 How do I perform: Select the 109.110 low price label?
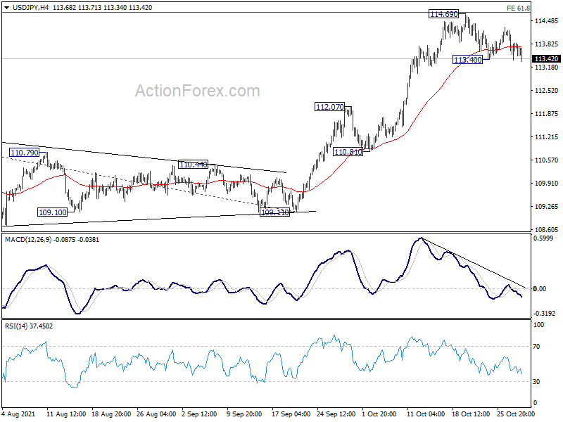point(274,212)
